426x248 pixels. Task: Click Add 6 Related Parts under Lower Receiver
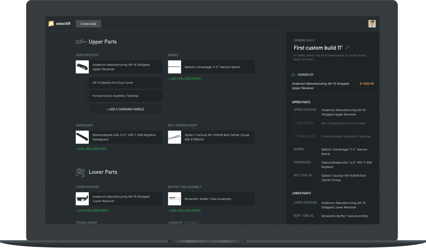point(92,210)
